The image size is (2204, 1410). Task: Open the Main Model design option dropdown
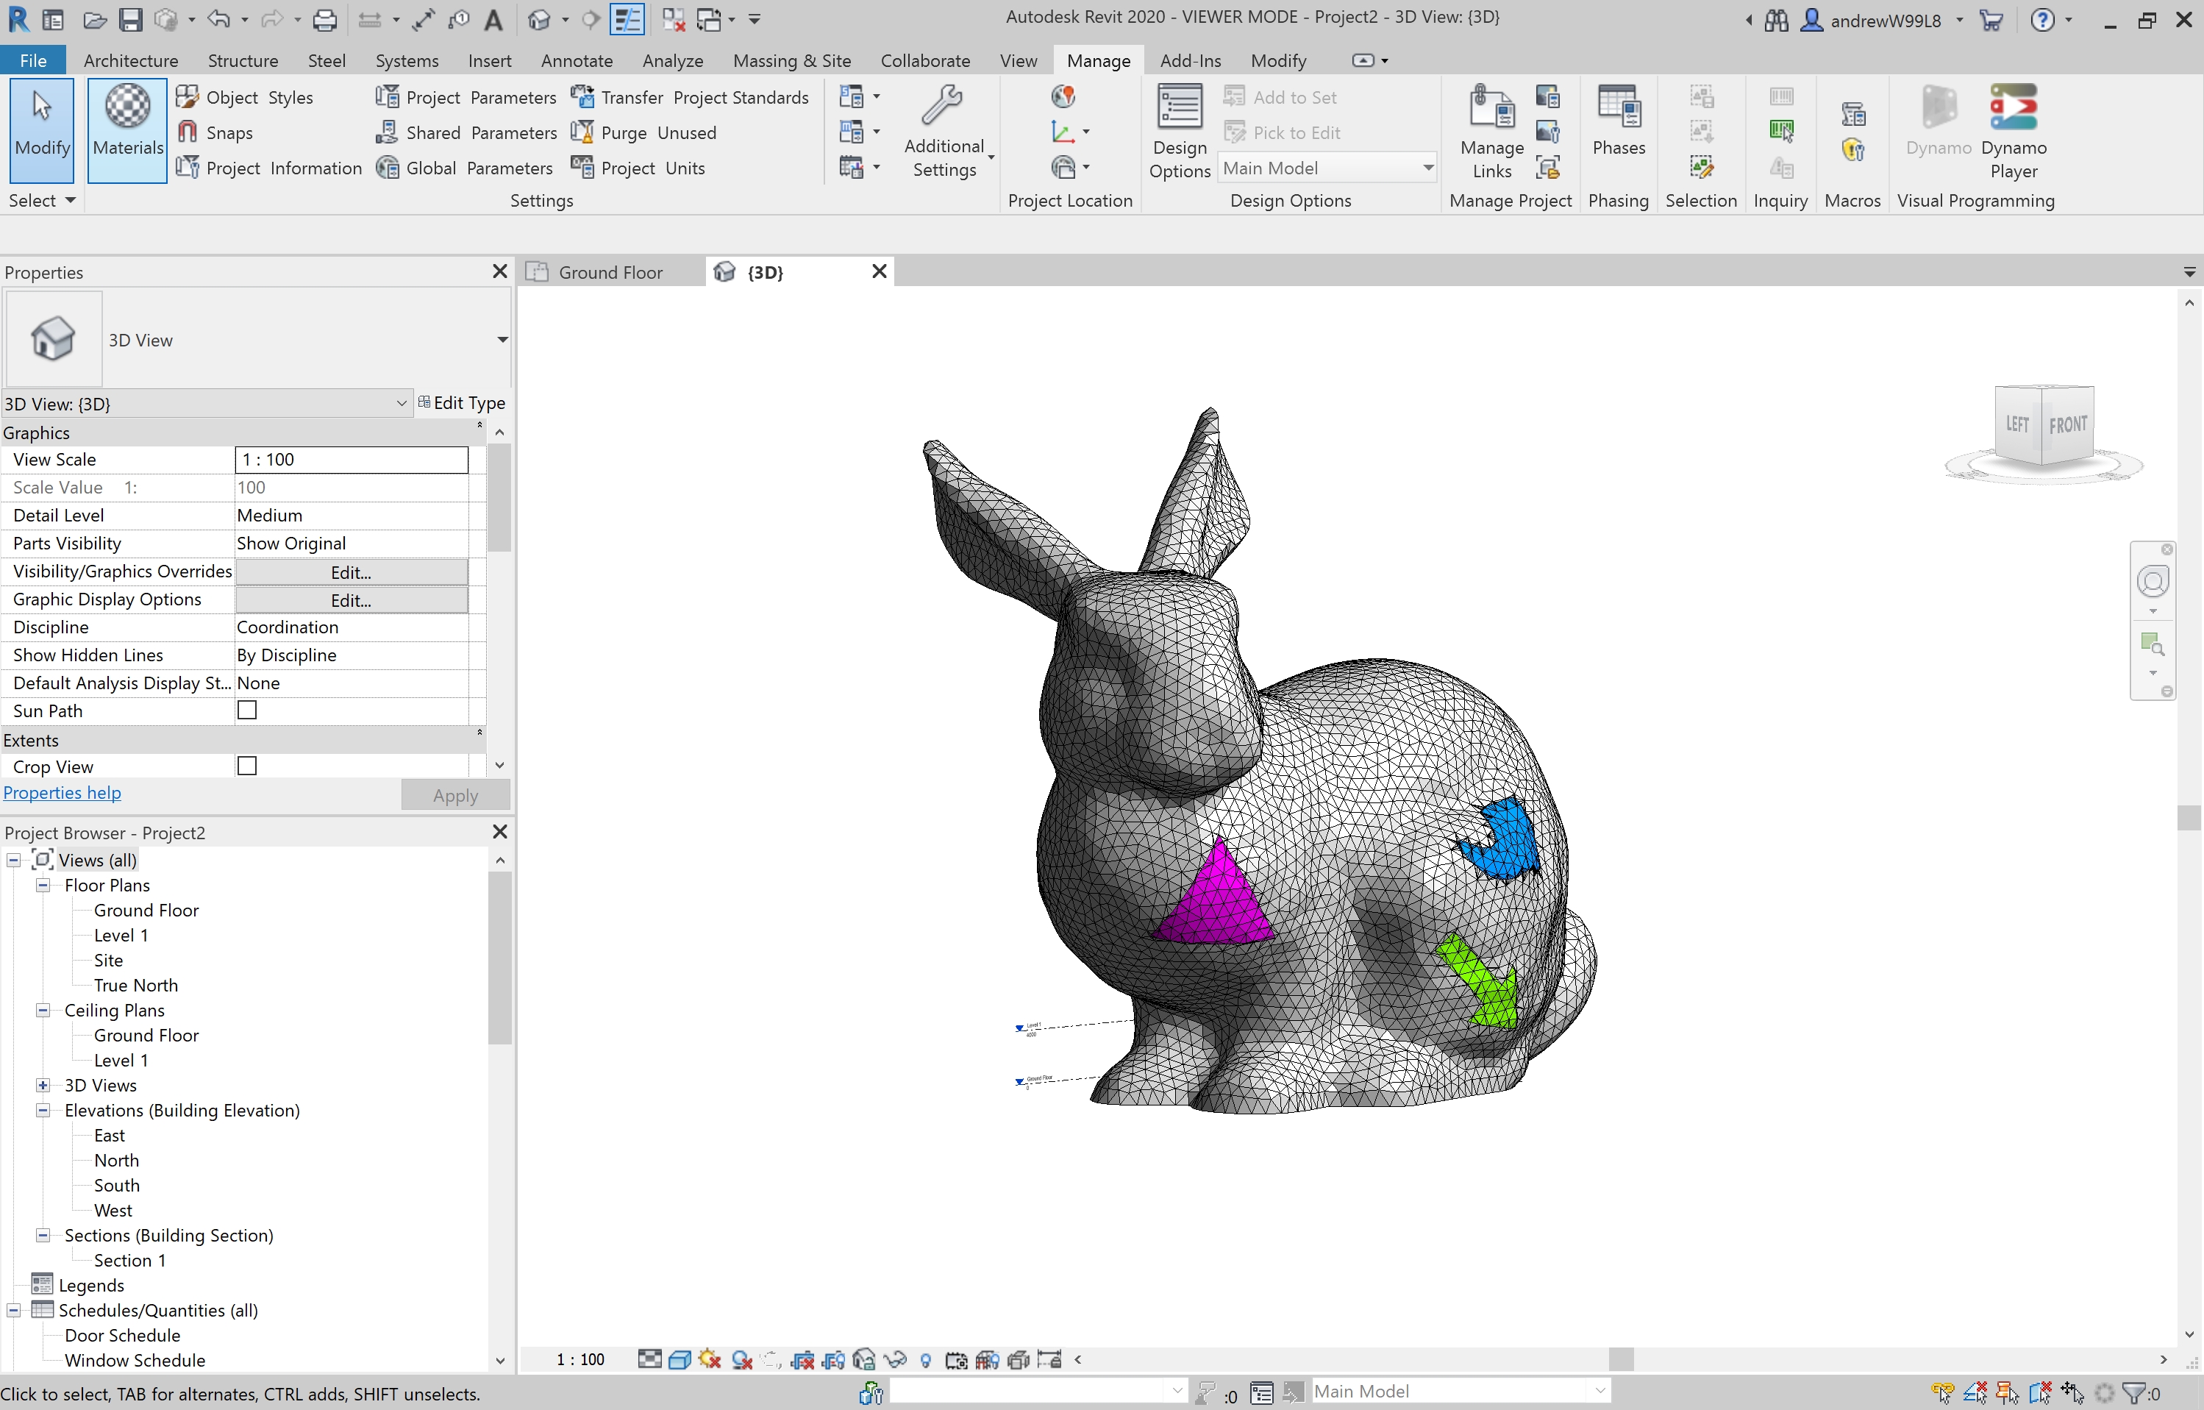pos(1326,168)
